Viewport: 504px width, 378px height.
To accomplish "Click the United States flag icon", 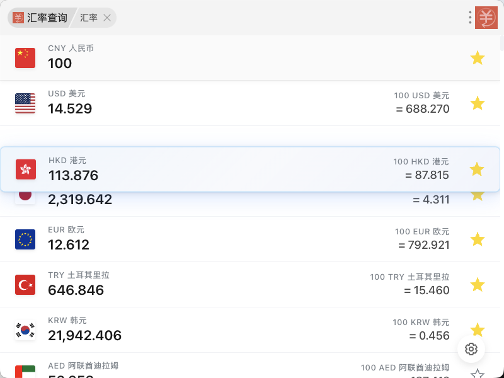I will pyautogui.click(x=25, y=103).
